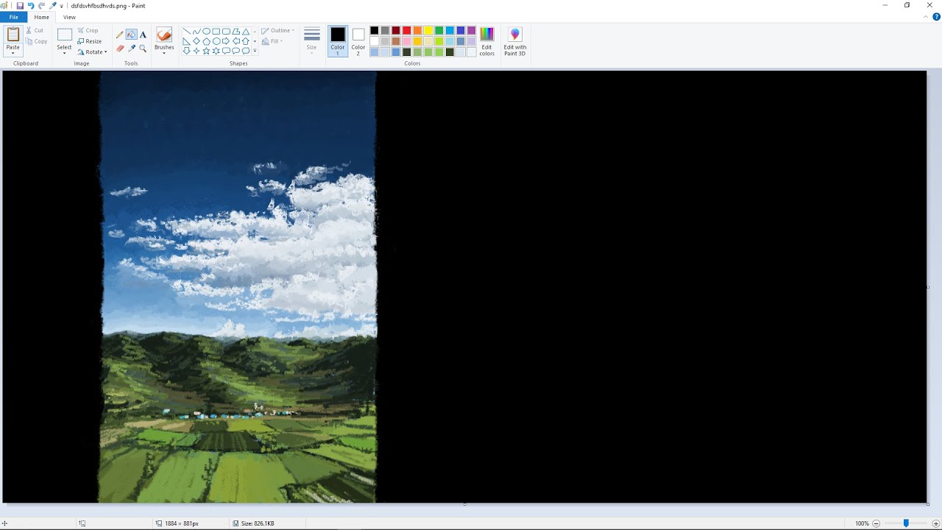Screen dimensions: 942x530
Task: Click the Rectangular selection icon
Action: pos(64,35)
